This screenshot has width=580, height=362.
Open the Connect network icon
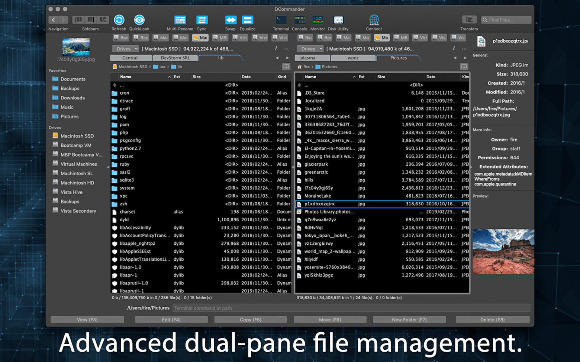tap(374, 20)
